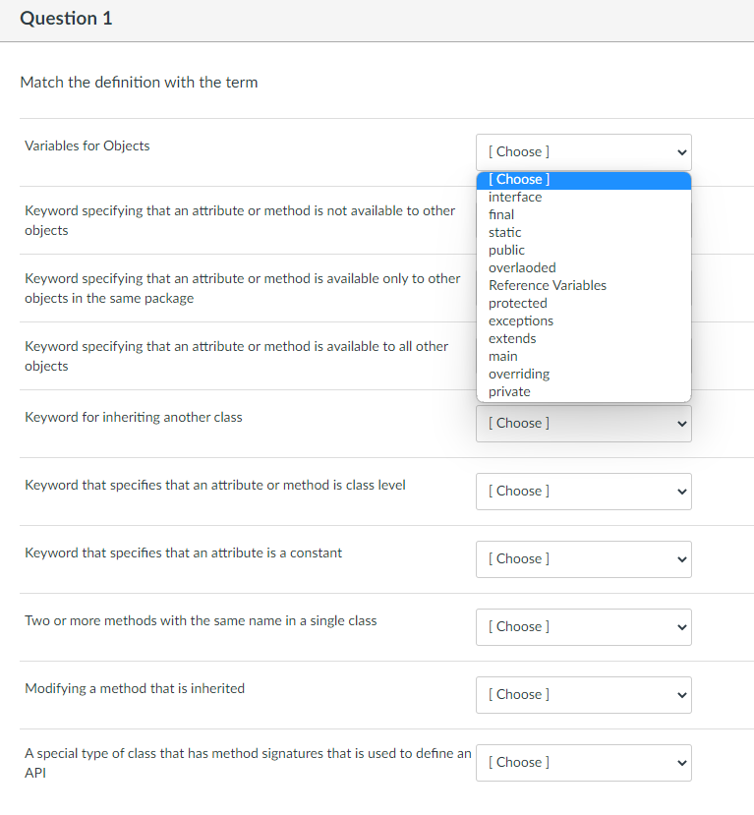Image resolution: width=754 pixels, height=815 pixels.
Task: Select "exceptions" from the open dropdown list
Action: coord(521,320)
